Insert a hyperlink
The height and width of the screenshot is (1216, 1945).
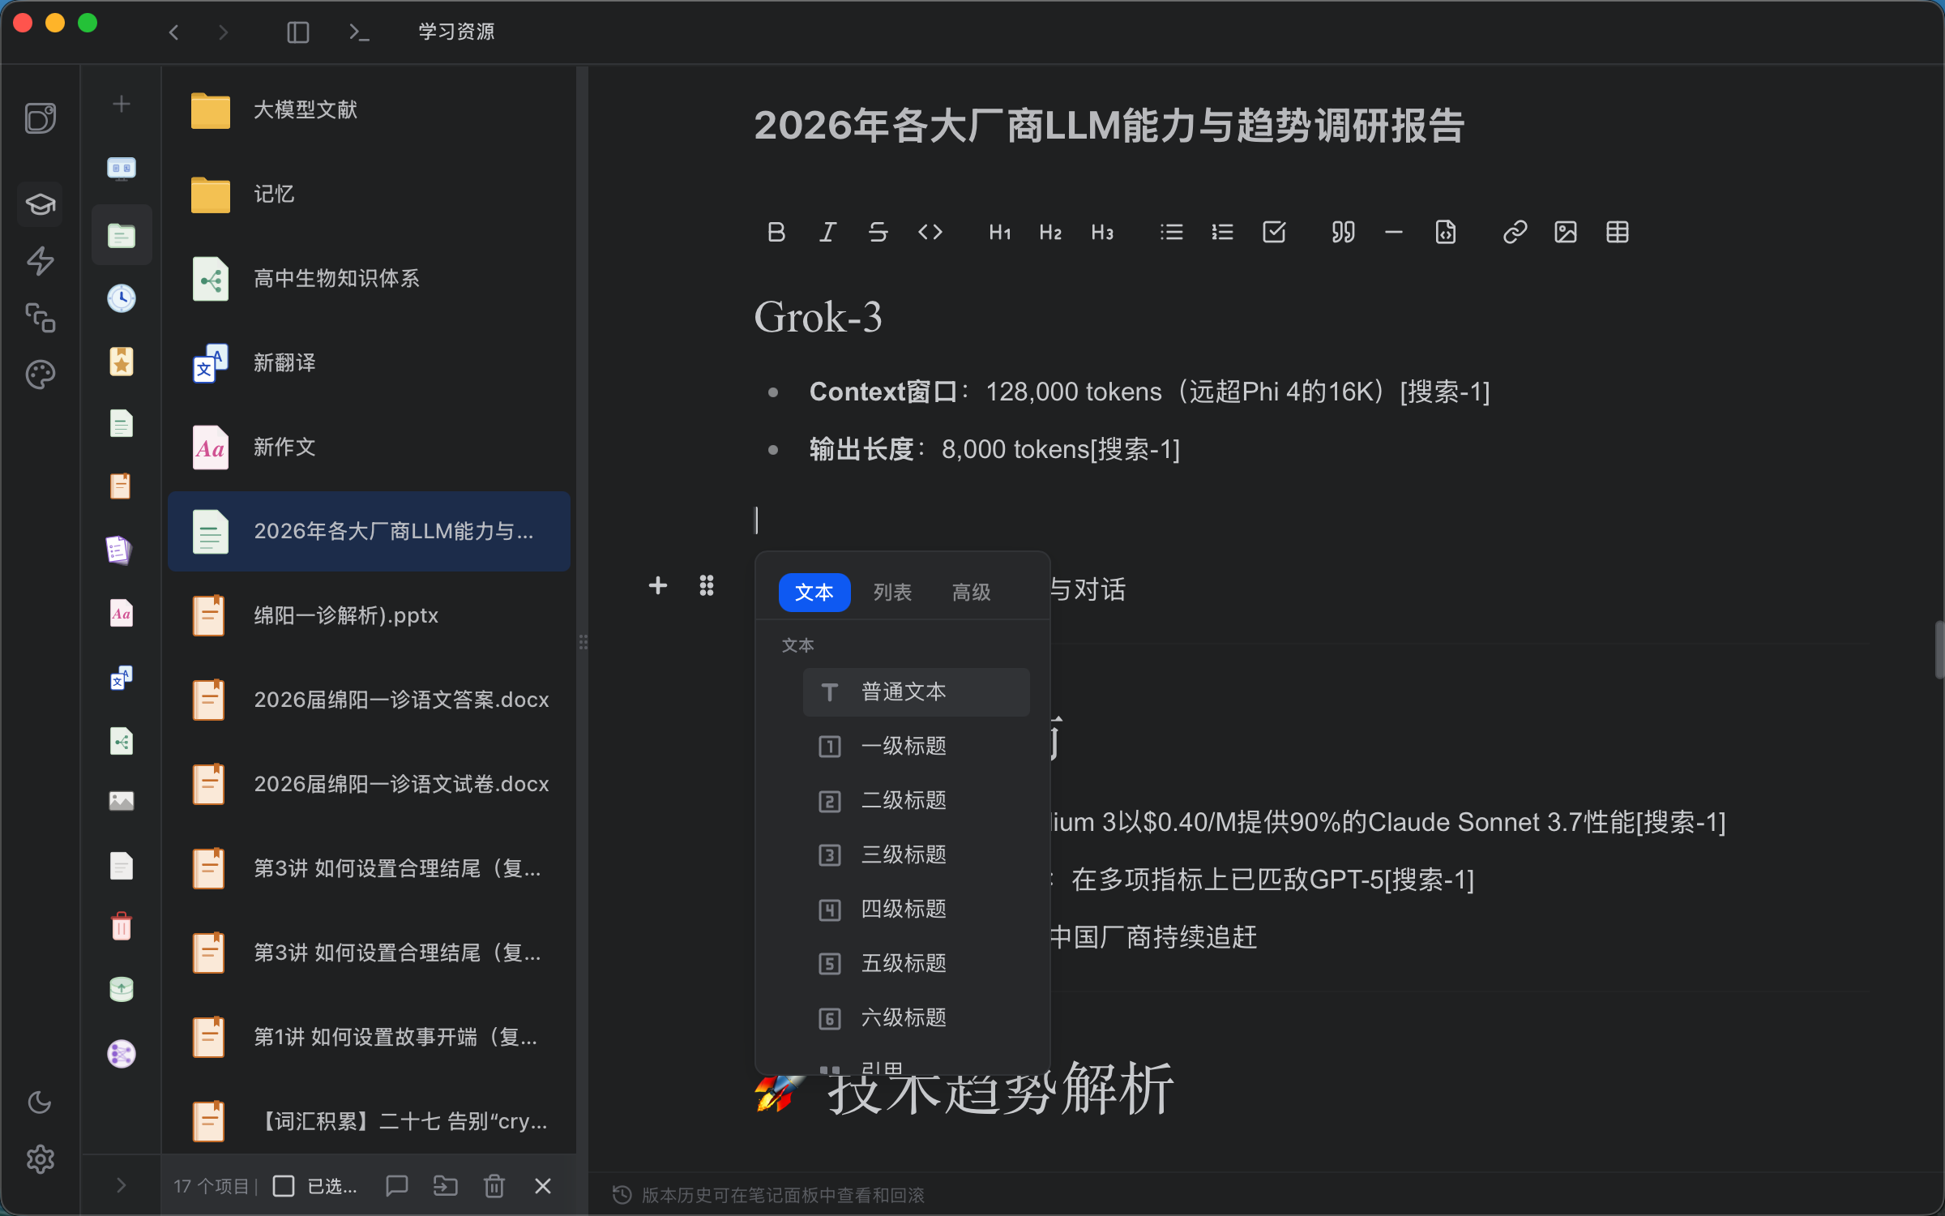[x=1515, y=233]
